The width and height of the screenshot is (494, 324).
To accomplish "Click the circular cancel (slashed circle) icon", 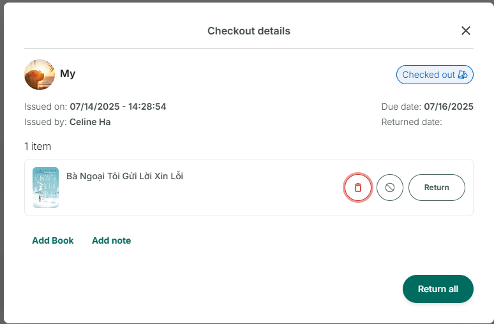I will (390, 188).
